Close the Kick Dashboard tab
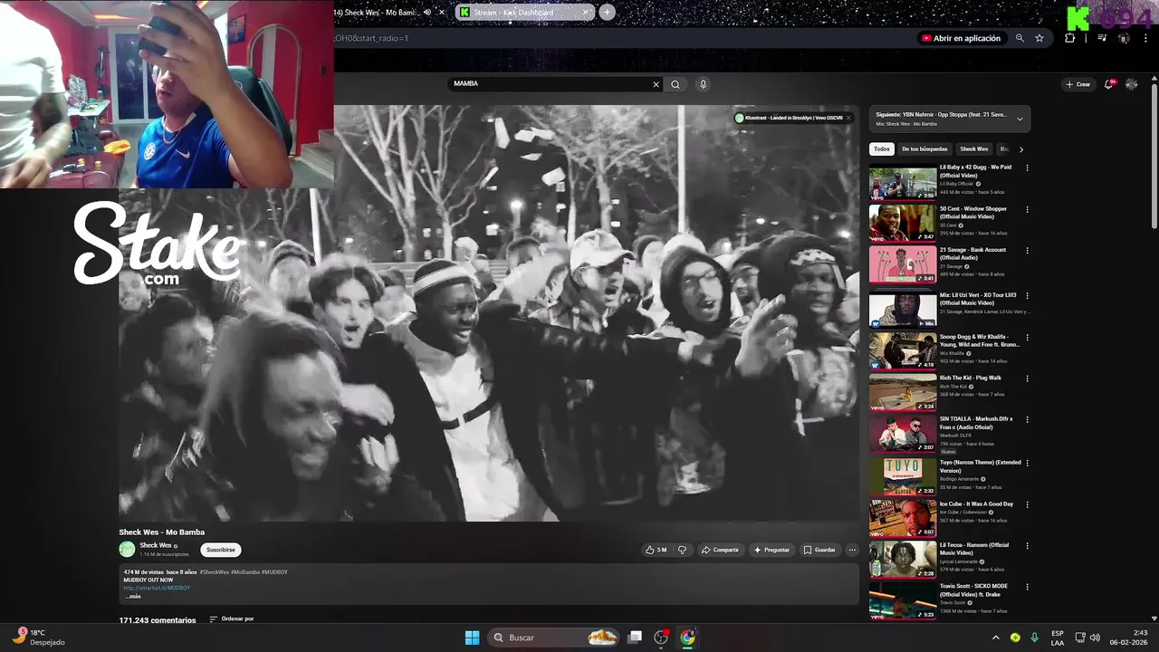The height and width of the screenshot is (652, 1159). (586, 12)
